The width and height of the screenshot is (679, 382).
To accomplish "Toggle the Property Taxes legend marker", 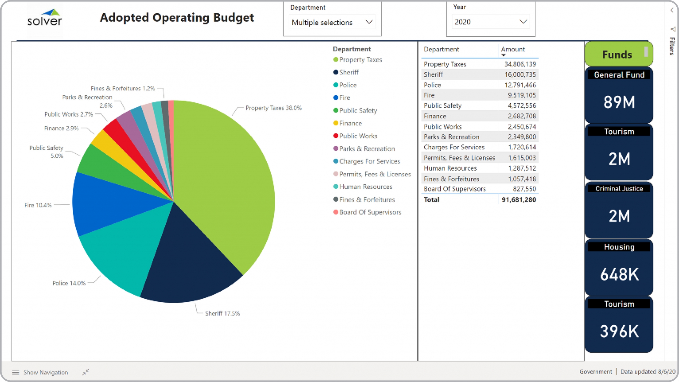I will click(336, 60).
